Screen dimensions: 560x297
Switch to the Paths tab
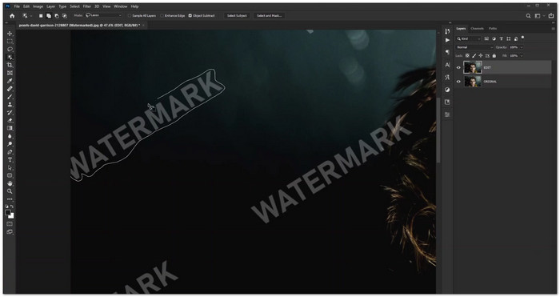click(x=493, y=29)
